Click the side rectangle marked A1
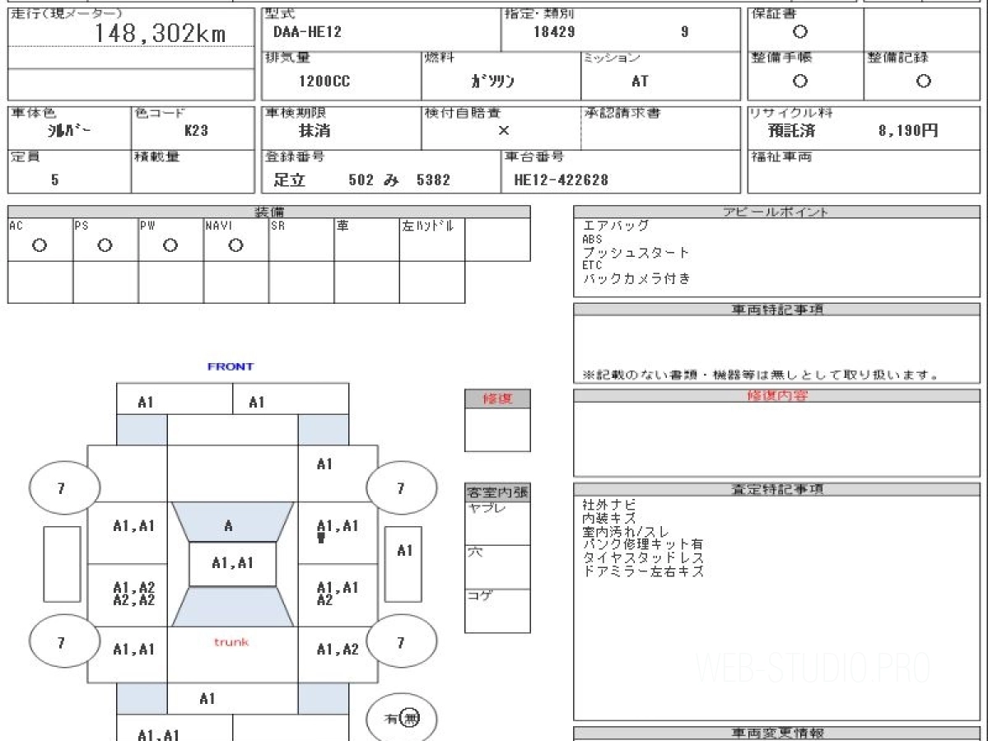 coord(403,564)
